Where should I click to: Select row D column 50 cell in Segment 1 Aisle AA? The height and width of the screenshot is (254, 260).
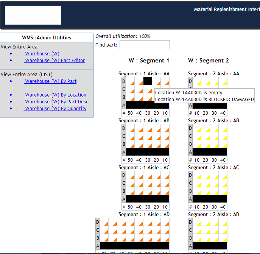pos(130,81)
